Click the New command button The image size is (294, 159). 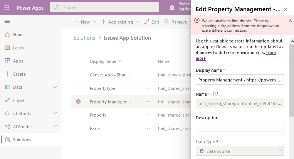click(x=82, y=22)
